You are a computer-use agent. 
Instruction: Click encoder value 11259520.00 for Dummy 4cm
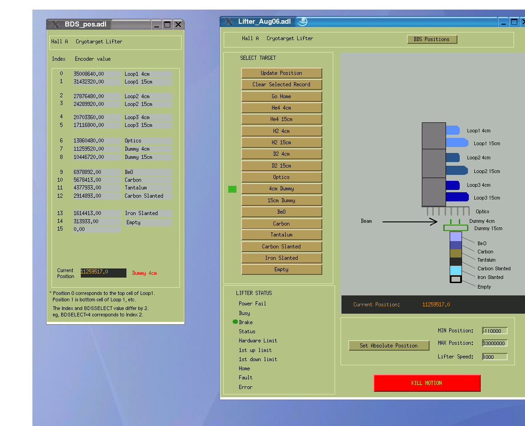pyautogui.click(x=96, y=149)
